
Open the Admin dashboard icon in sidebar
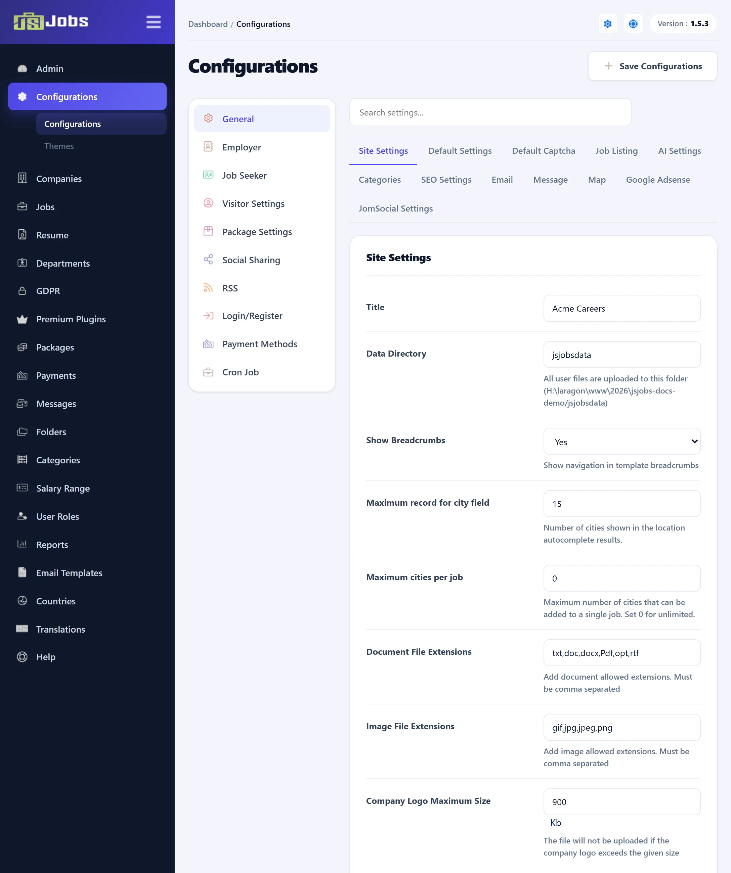pos(23,68)
